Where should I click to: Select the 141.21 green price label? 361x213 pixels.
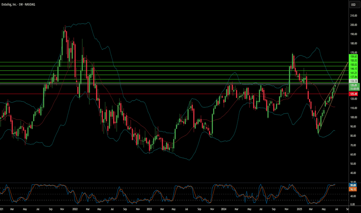pos(353,73)
